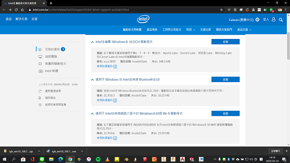
Task: Bookmark this page with the star icon
Action: pyautogui.click(x=222, y=10)
